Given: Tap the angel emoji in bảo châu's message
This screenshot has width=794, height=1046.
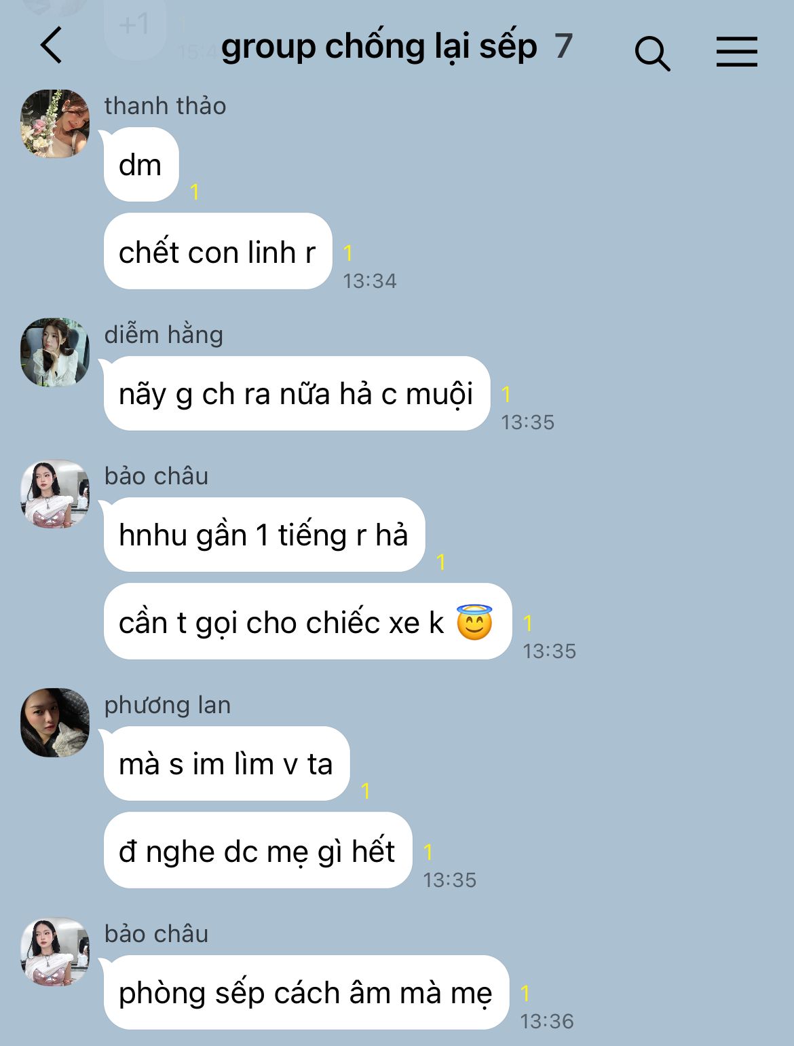Looking at the screenshot, I should point(474,621).
